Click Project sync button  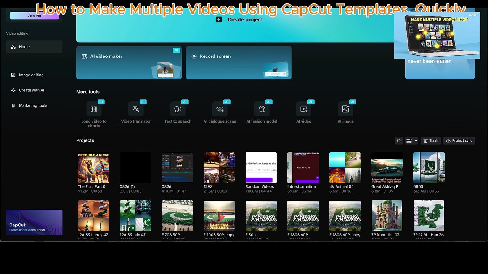point(459,140)
